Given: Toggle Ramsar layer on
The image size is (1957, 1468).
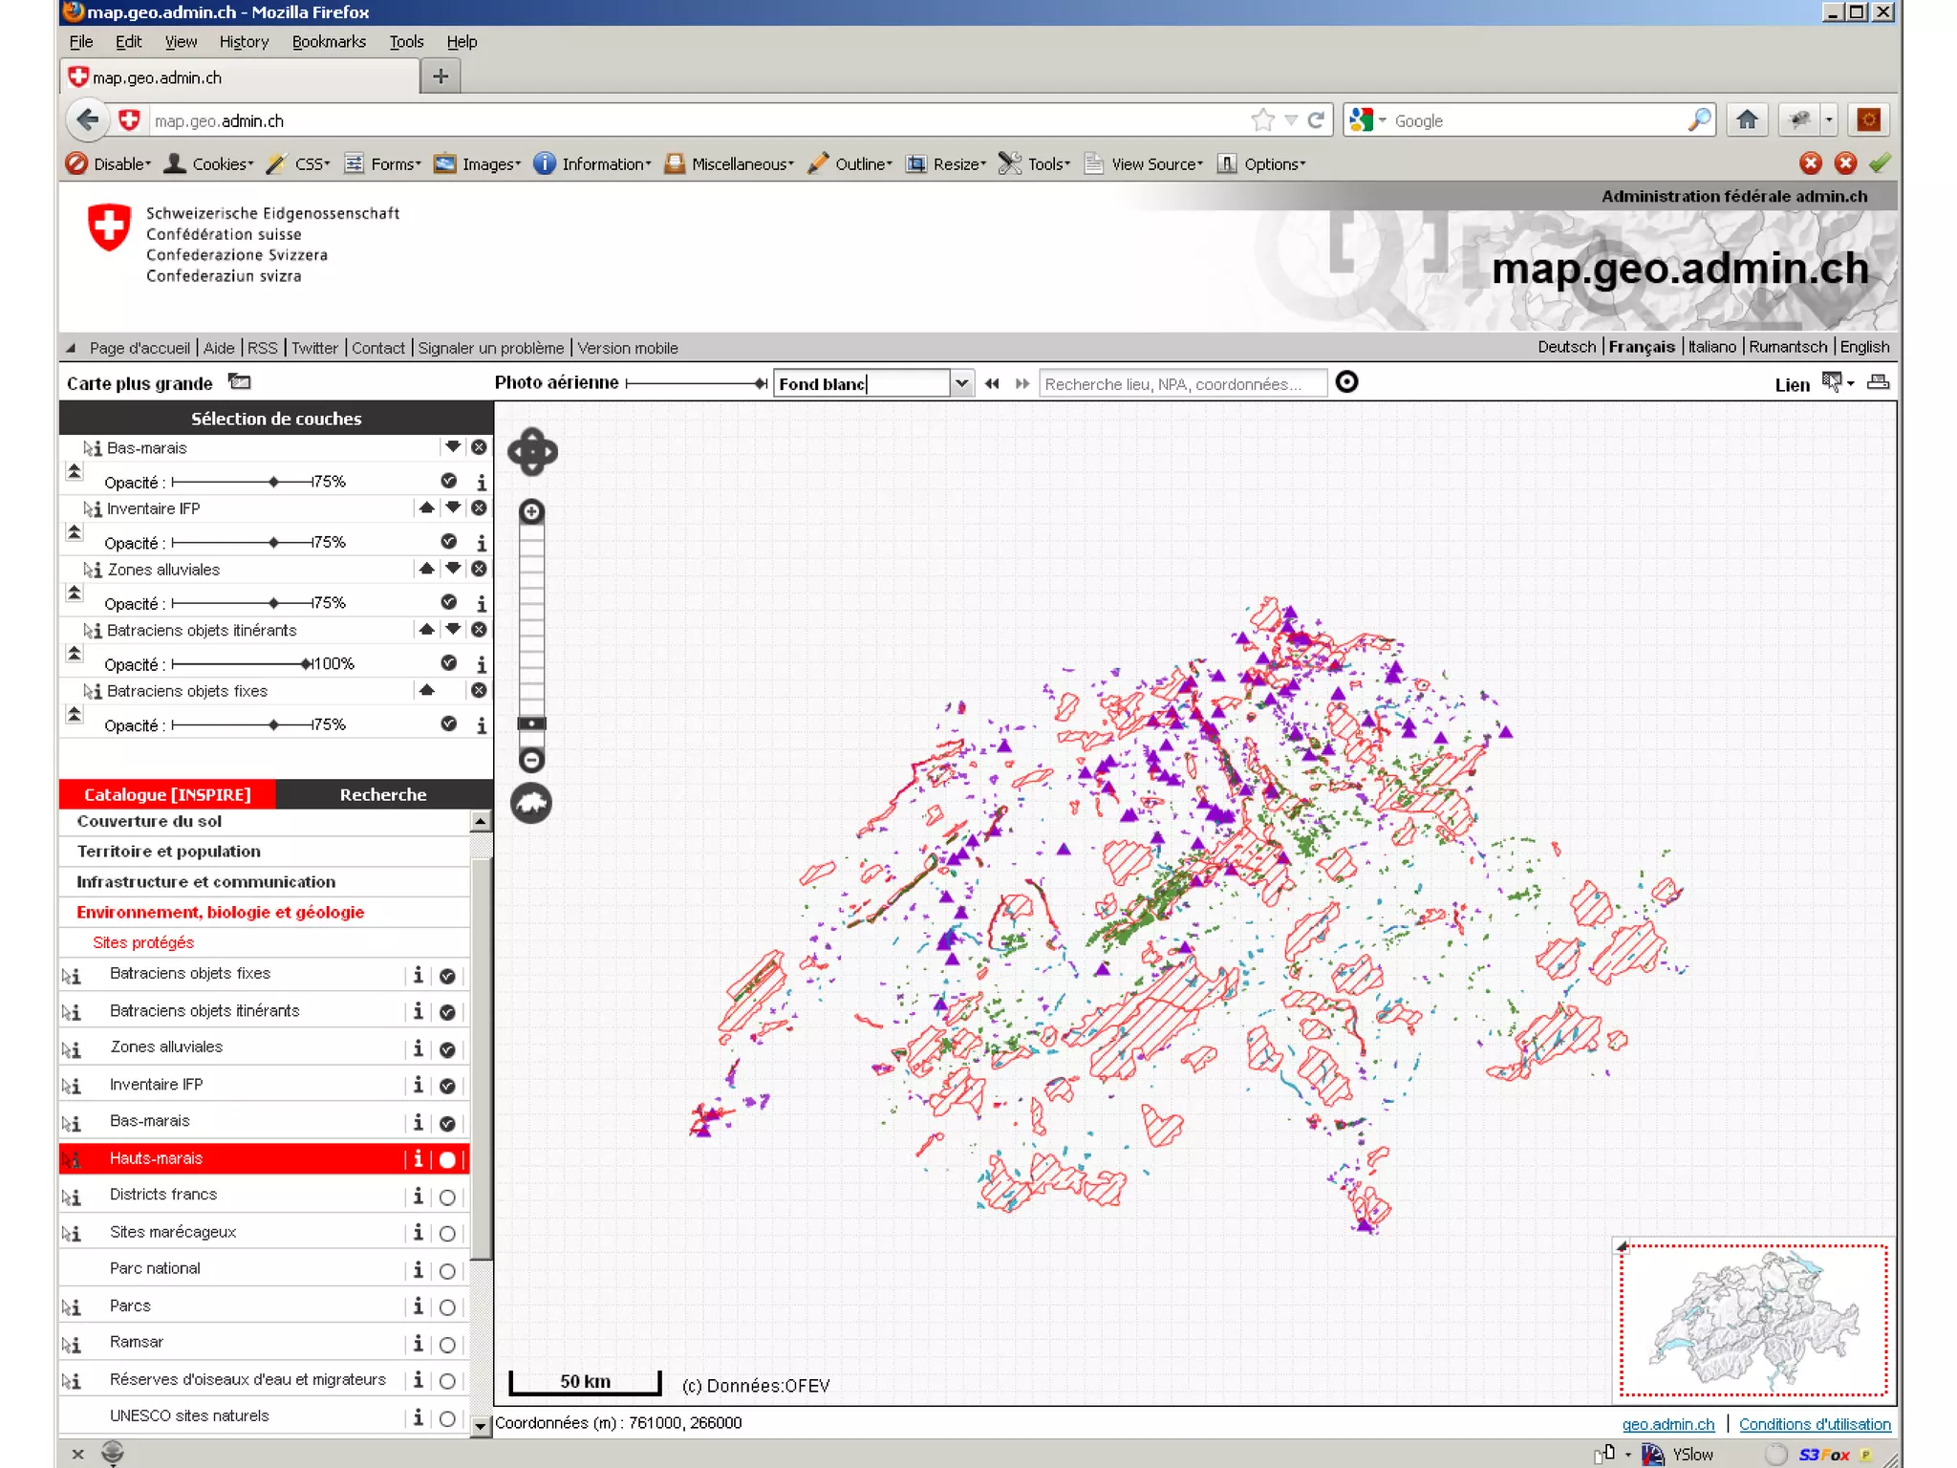Looking at the screenshot, I should (x=447, y=1344).
